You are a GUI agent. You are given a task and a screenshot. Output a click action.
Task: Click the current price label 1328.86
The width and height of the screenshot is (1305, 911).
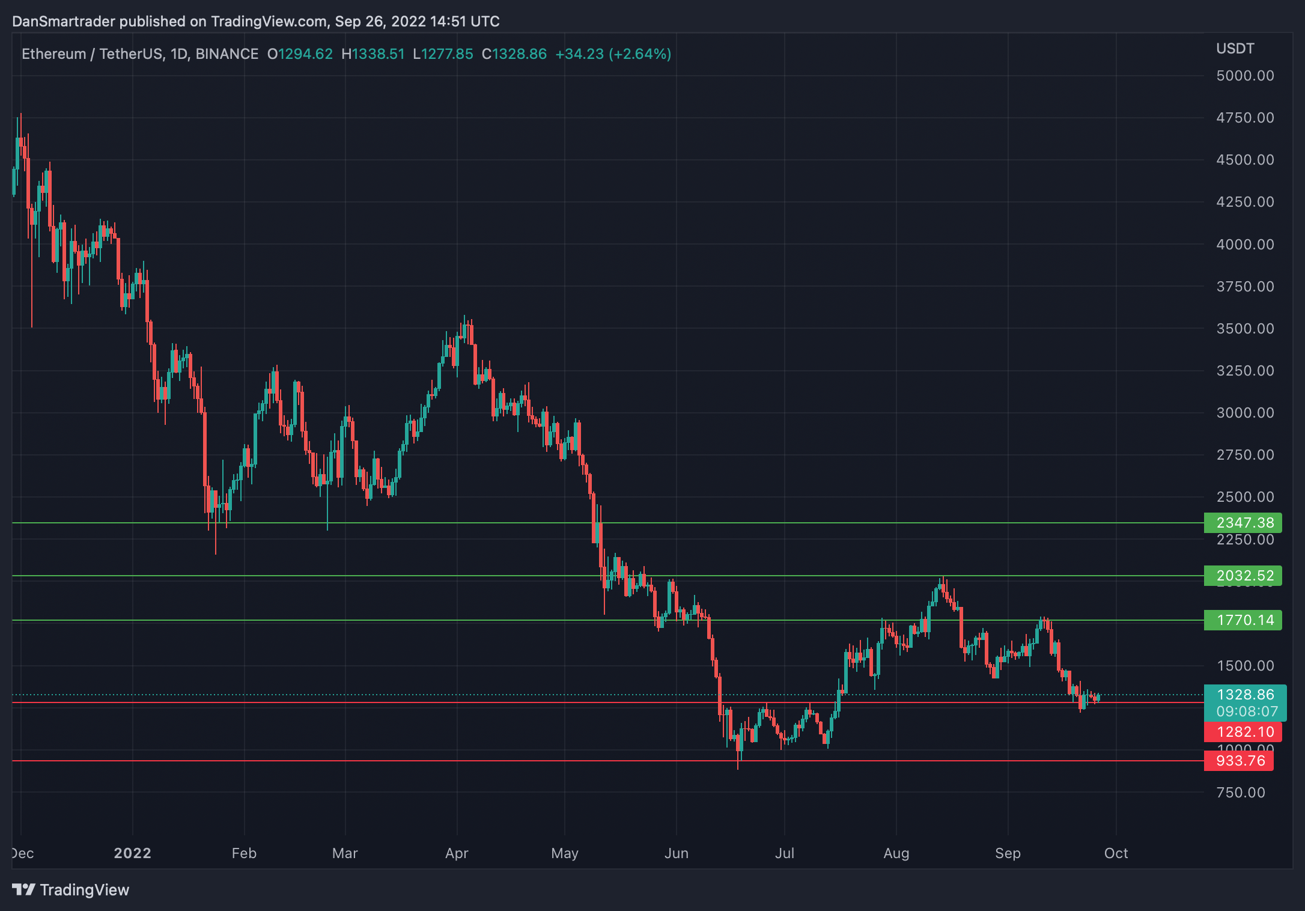(x=1245, y=695)
